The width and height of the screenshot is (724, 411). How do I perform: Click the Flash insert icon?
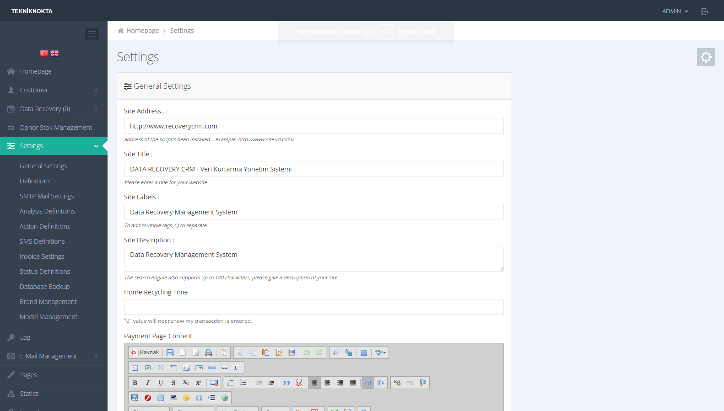coord(148,398)
